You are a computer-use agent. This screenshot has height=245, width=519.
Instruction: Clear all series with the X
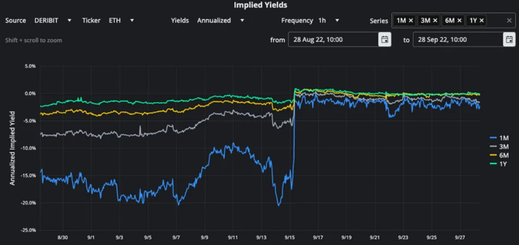point(509,21)
